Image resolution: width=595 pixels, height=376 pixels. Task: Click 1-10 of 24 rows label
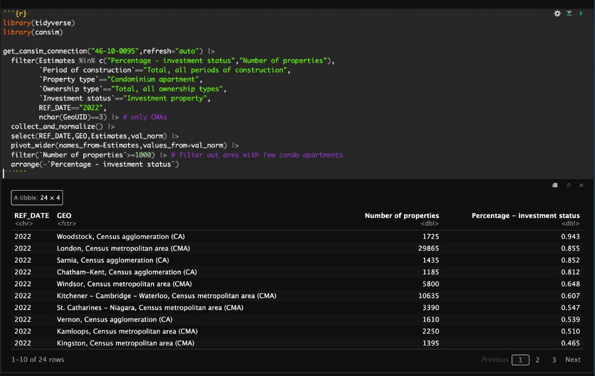tap(37, 360)
